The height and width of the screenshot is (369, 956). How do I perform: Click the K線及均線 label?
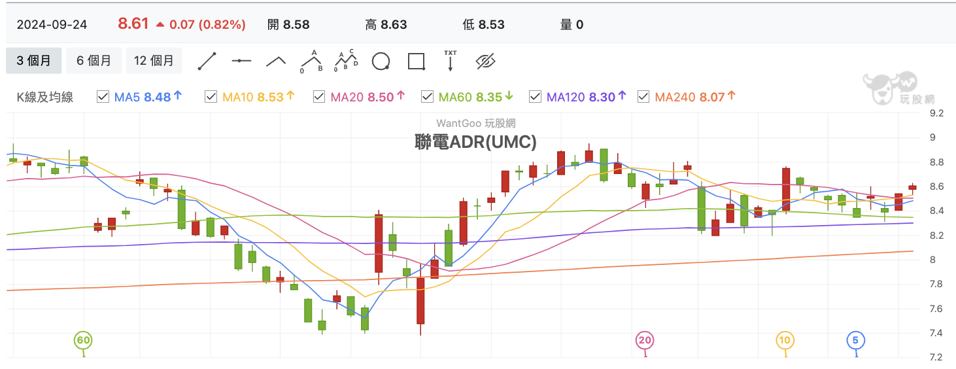45,97
